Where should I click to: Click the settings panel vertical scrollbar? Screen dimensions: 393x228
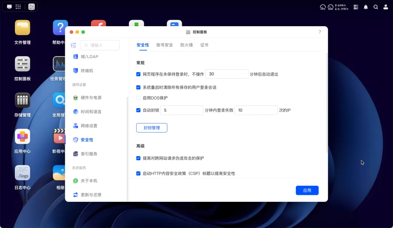click(x=327, y=102)
